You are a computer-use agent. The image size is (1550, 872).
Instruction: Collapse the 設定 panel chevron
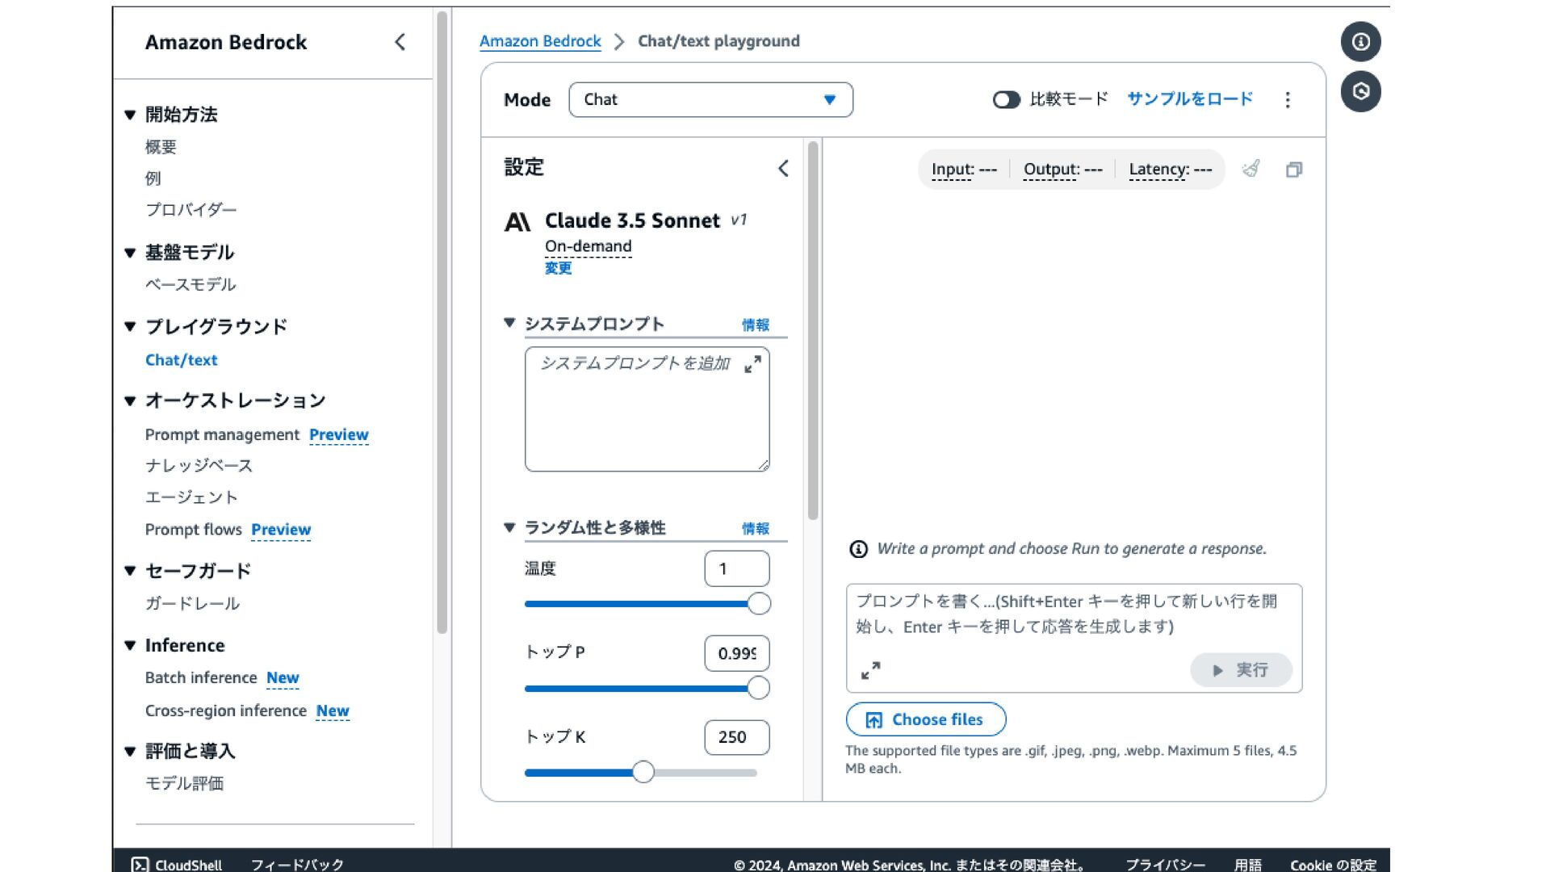coord(783,168)
